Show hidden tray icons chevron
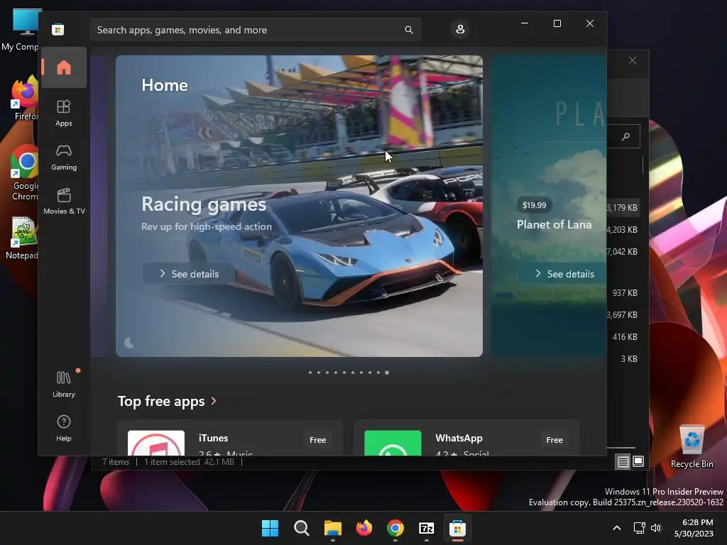 coord(617,528)
